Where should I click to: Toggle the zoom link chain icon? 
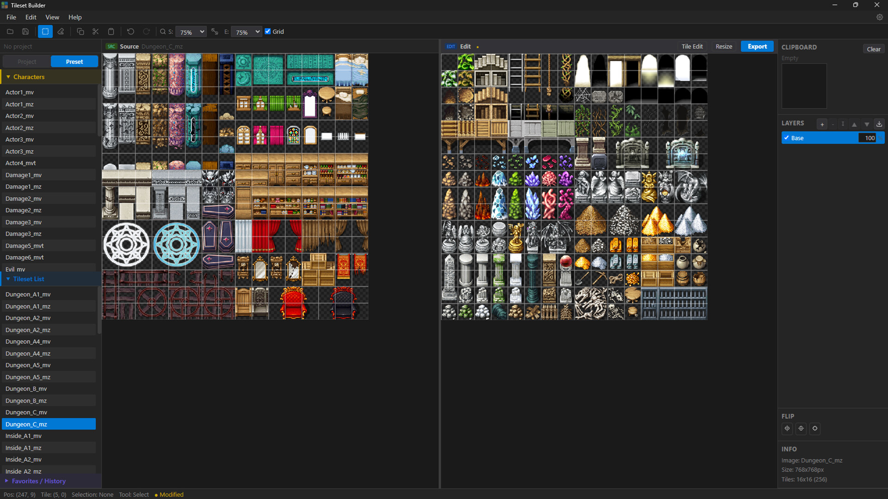(x=215, y=31)
